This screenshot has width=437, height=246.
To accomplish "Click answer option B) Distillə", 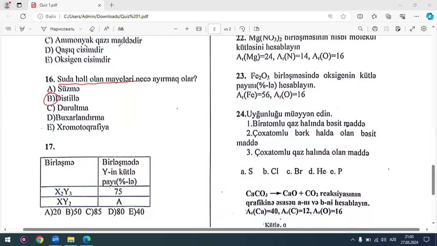I will 63,98.
